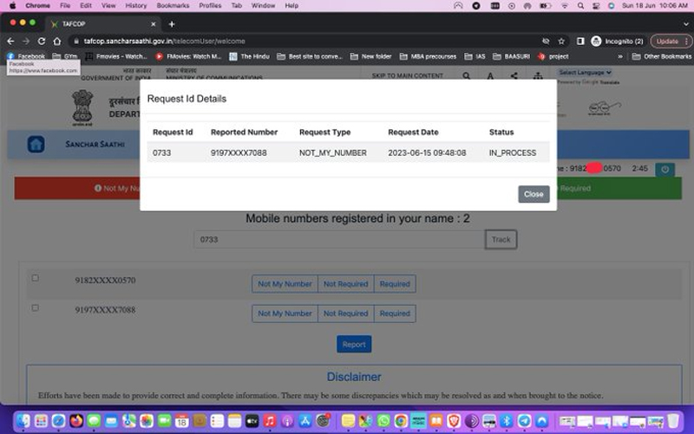
Task: Open the Trash in the dock
Action: tap(673, 421)
